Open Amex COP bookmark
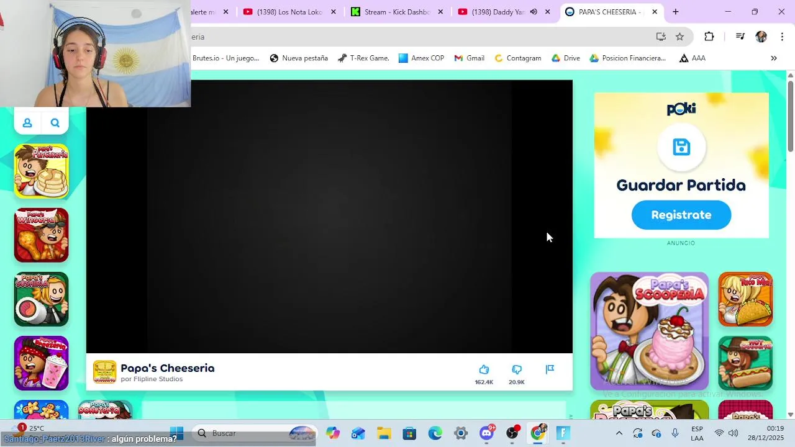The height and width of the screenshot is (447, 795). click(422, 58)
